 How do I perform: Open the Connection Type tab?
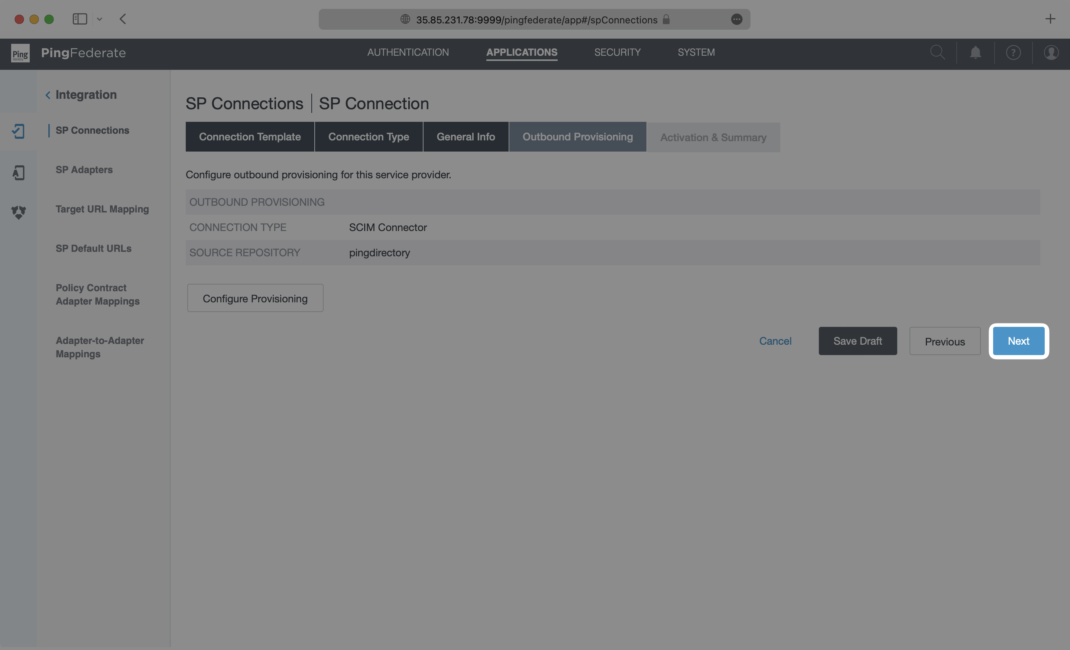click(369, 136)
